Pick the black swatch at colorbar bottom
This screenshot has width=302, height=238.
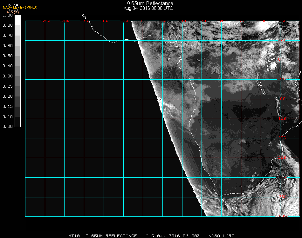click(x=17, y=122)
